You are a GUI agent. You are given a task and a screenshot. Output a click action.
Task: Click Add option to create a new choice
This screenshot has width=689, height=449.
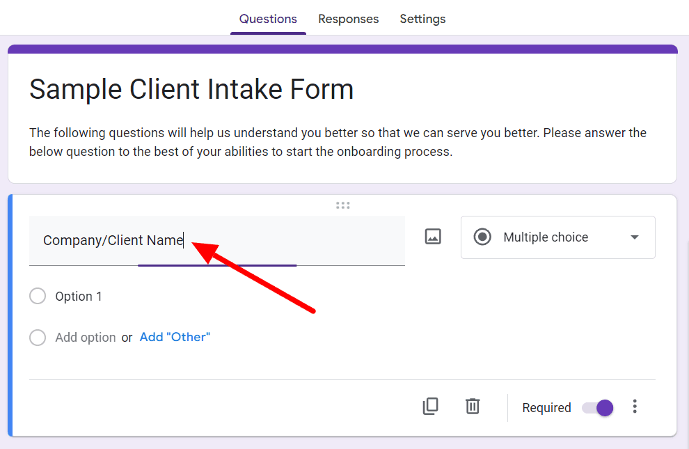coord(85,338)
